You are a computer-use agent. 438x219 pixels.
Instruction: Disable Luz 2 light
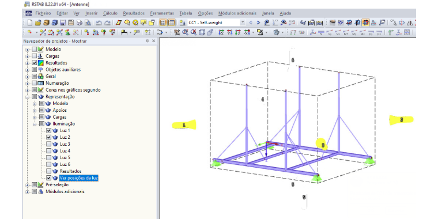coord(48,137)
